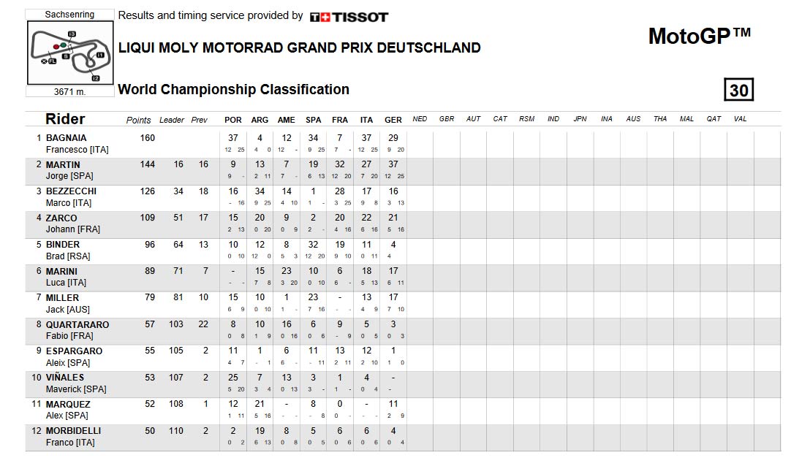
Task: Click QUARTARARO in the rider list
Action: coord(77,325)
